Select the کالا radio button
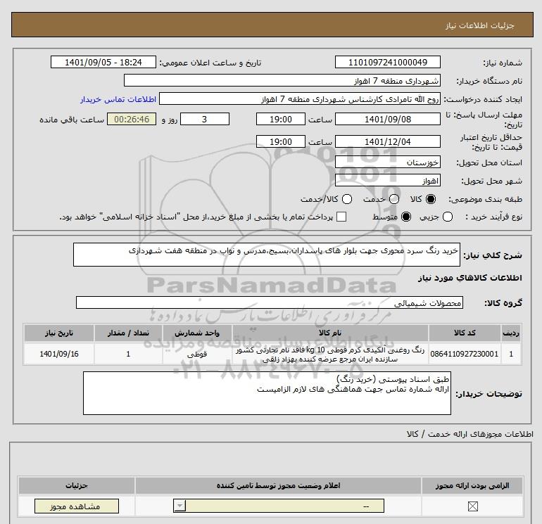542x524 pixels. [x=431, y=199]
